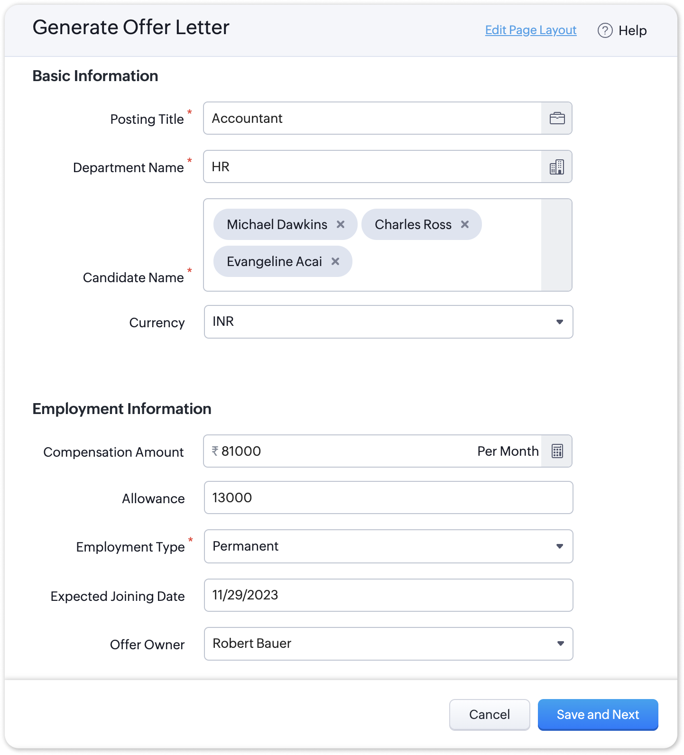The image size is (684, 755).
Task: Click the Compensation Amount value field
Action: pos(342,451)
